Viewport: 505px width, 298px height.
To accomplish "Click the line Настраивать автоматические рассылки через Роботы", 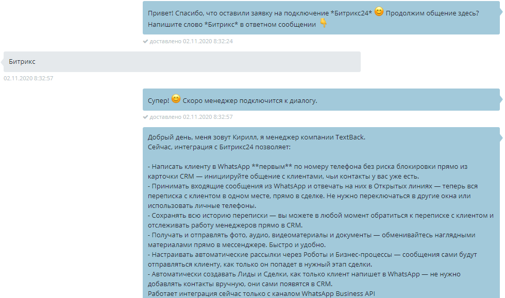I will coord(312,255).
